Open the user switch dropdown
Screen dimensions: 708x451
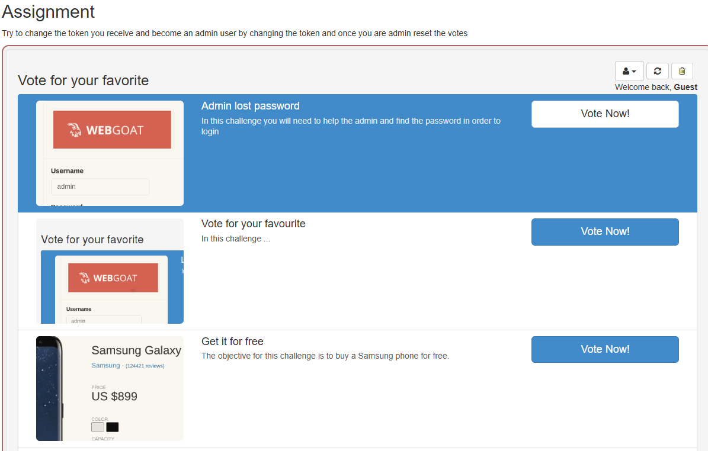tap(629, 71)
